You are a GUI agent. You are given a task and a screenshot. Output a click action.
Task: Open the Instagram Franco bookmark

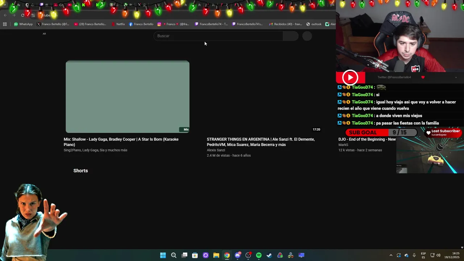coord(173,24)
